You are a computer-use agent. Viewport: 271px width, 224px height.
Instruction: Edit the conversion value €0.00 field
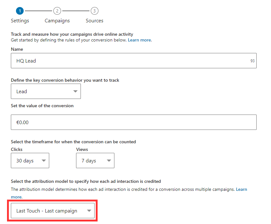click(134, 122)
